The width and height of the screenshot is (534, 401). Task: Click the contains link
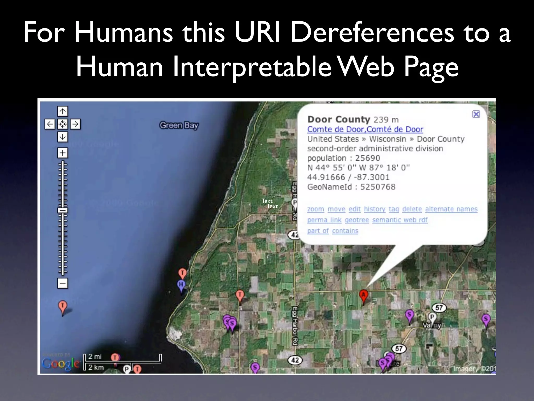click(x=345, y=231)
